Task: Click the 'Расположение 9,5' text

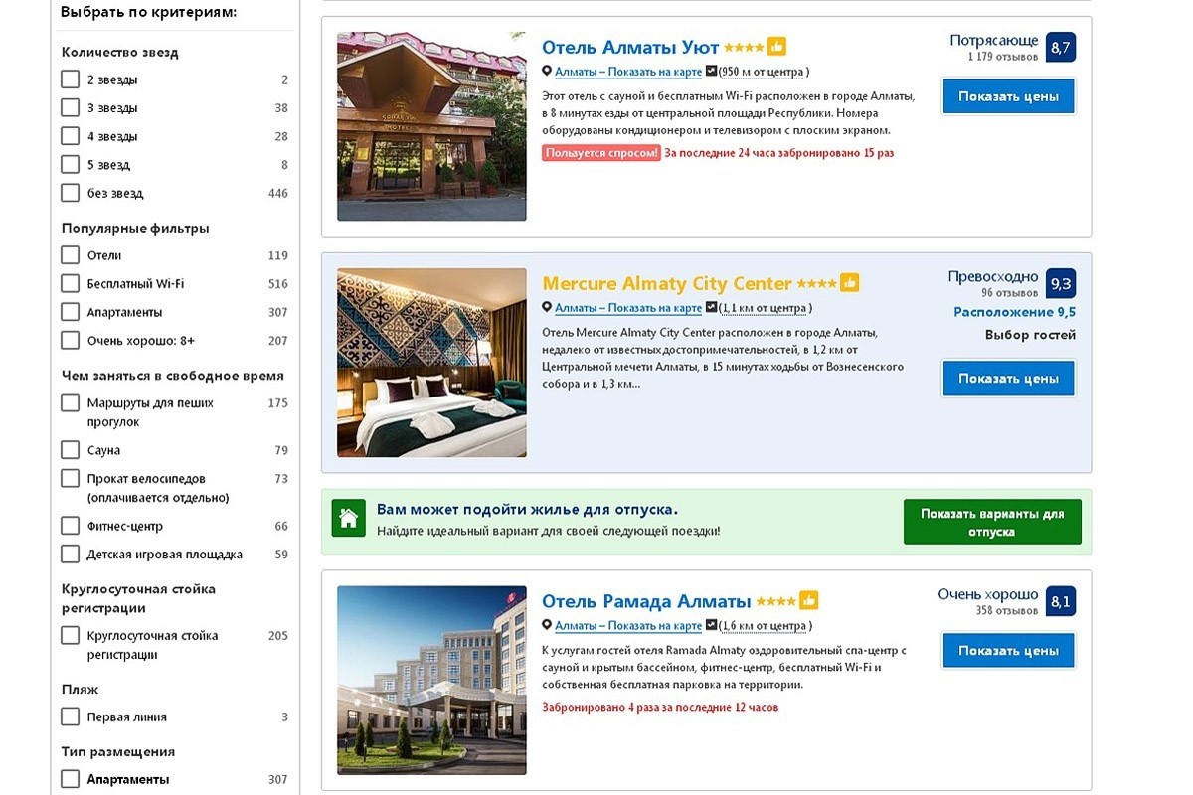Action: [1015, 312]
